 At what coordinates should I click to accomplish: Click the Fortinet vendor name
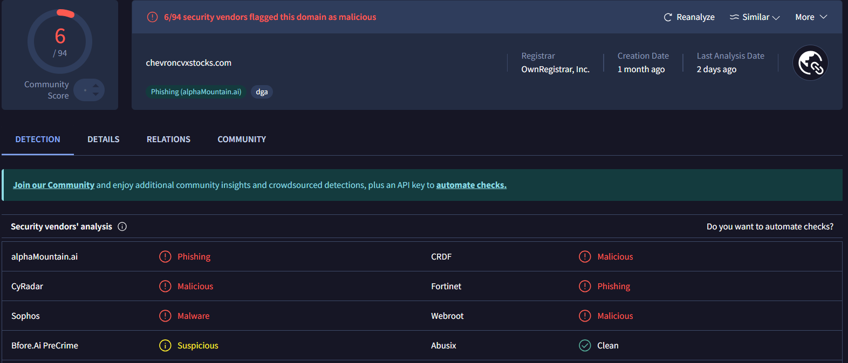[446, 287]
